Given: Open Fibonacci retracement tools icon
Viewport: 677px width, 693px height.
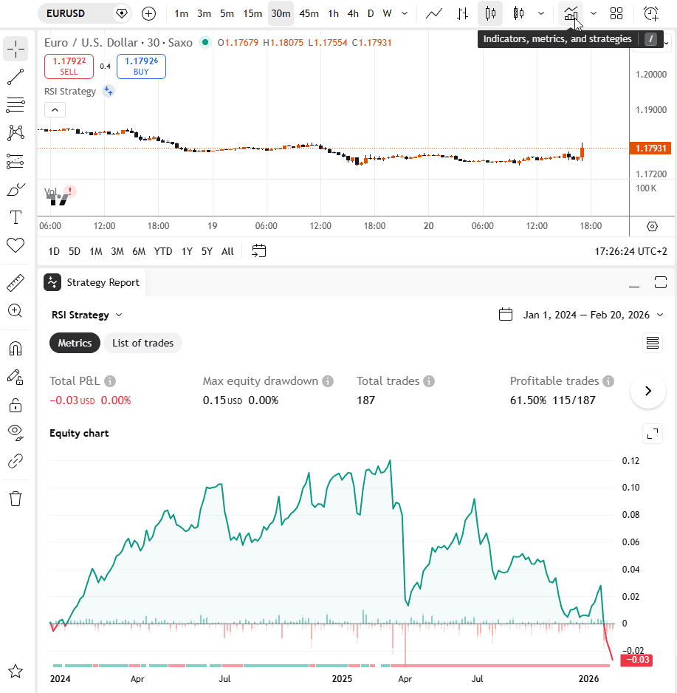Looking at the screenshot, I should click(16, 105).
